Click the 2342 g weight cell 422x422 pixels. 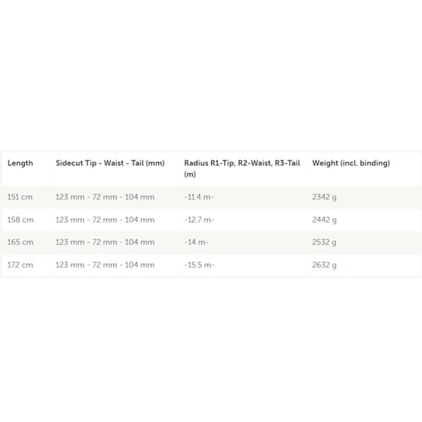324,197
